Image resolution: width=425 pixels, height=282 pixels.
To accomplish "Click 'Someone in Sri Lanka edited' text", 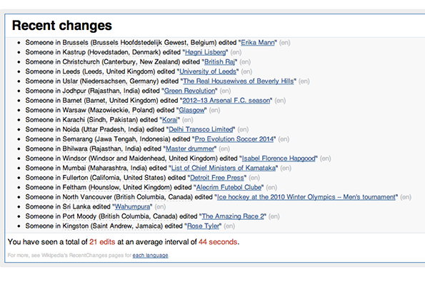I will (x=68, y=207).
